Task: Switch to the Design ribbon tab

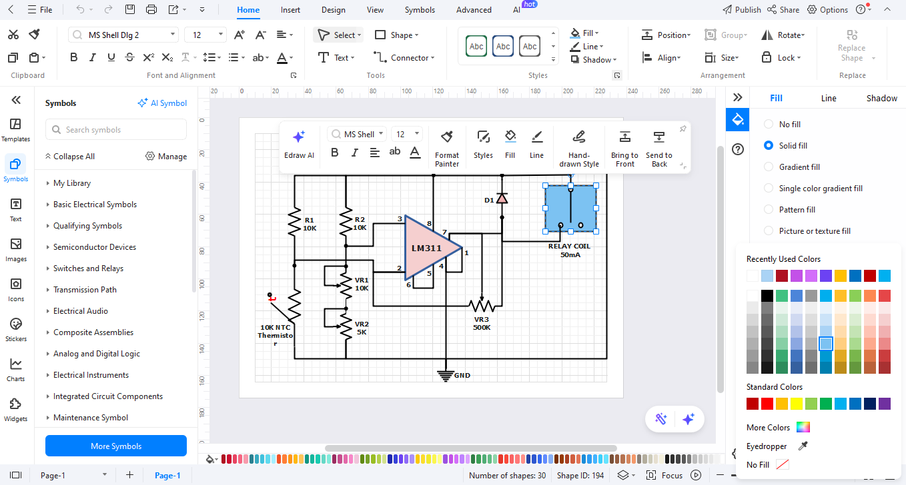Action: [334, 10]
